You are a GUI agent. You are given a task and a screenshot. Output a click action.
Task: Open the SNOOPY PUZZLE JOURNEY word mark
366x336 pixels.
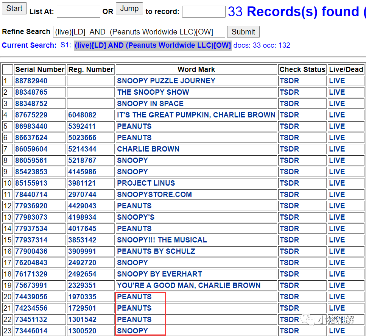(x=166, y=81)
